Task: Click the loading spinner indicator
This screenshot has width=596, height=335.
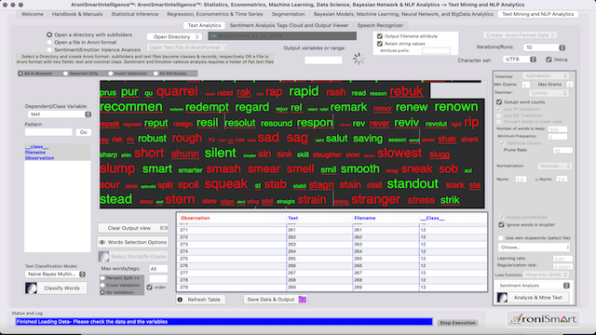Action: pyautogui.click(x=358, y=59)
